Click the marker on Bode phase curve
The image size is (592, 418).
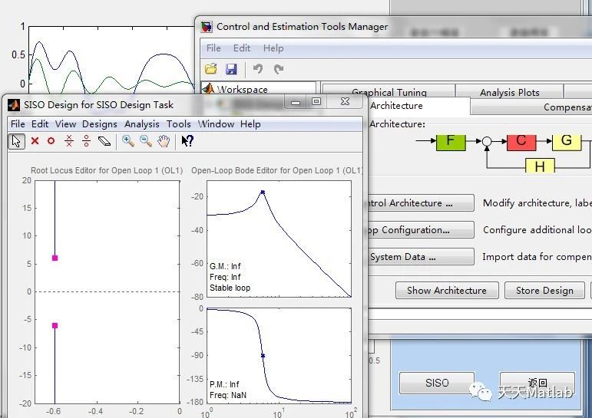tap(263, 356)
